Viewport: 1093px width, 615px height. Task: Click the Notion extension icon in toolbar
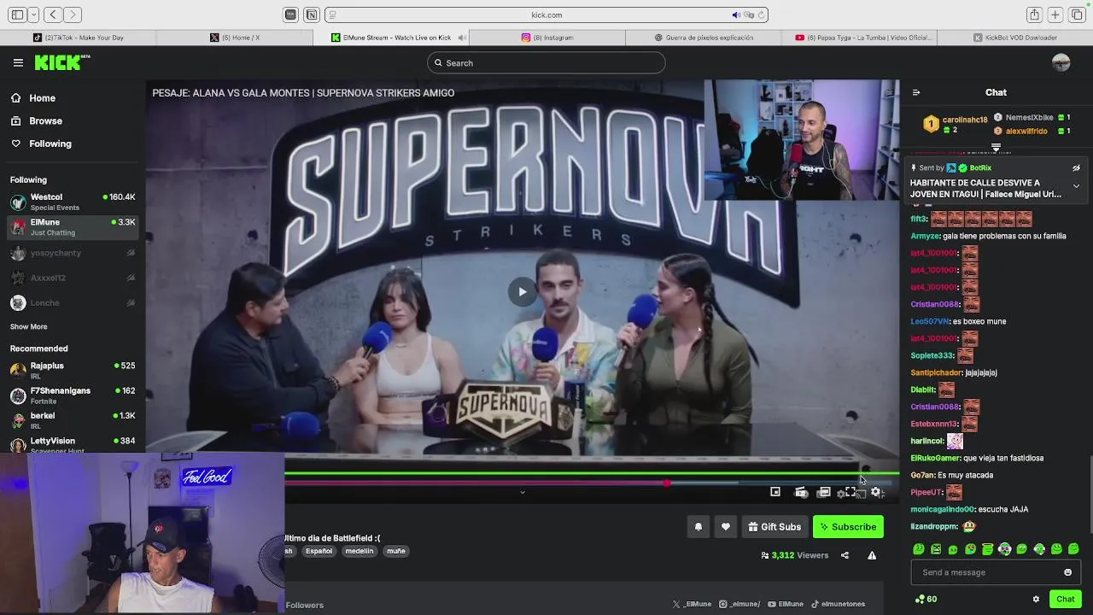(312, 15)
